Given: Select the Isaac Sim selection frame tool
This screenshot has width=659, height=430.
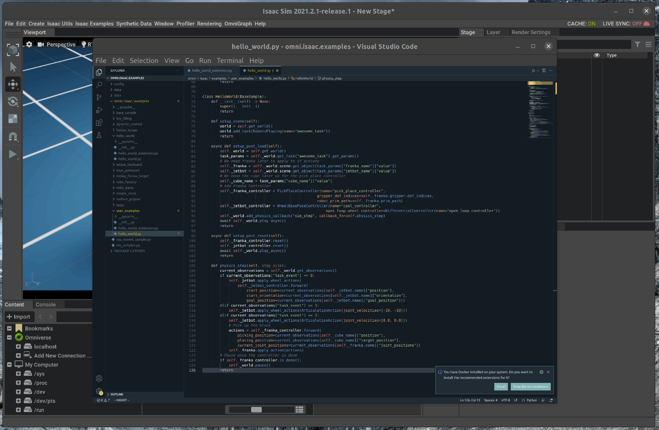Looking at the screenshot, I should point(13,49).
